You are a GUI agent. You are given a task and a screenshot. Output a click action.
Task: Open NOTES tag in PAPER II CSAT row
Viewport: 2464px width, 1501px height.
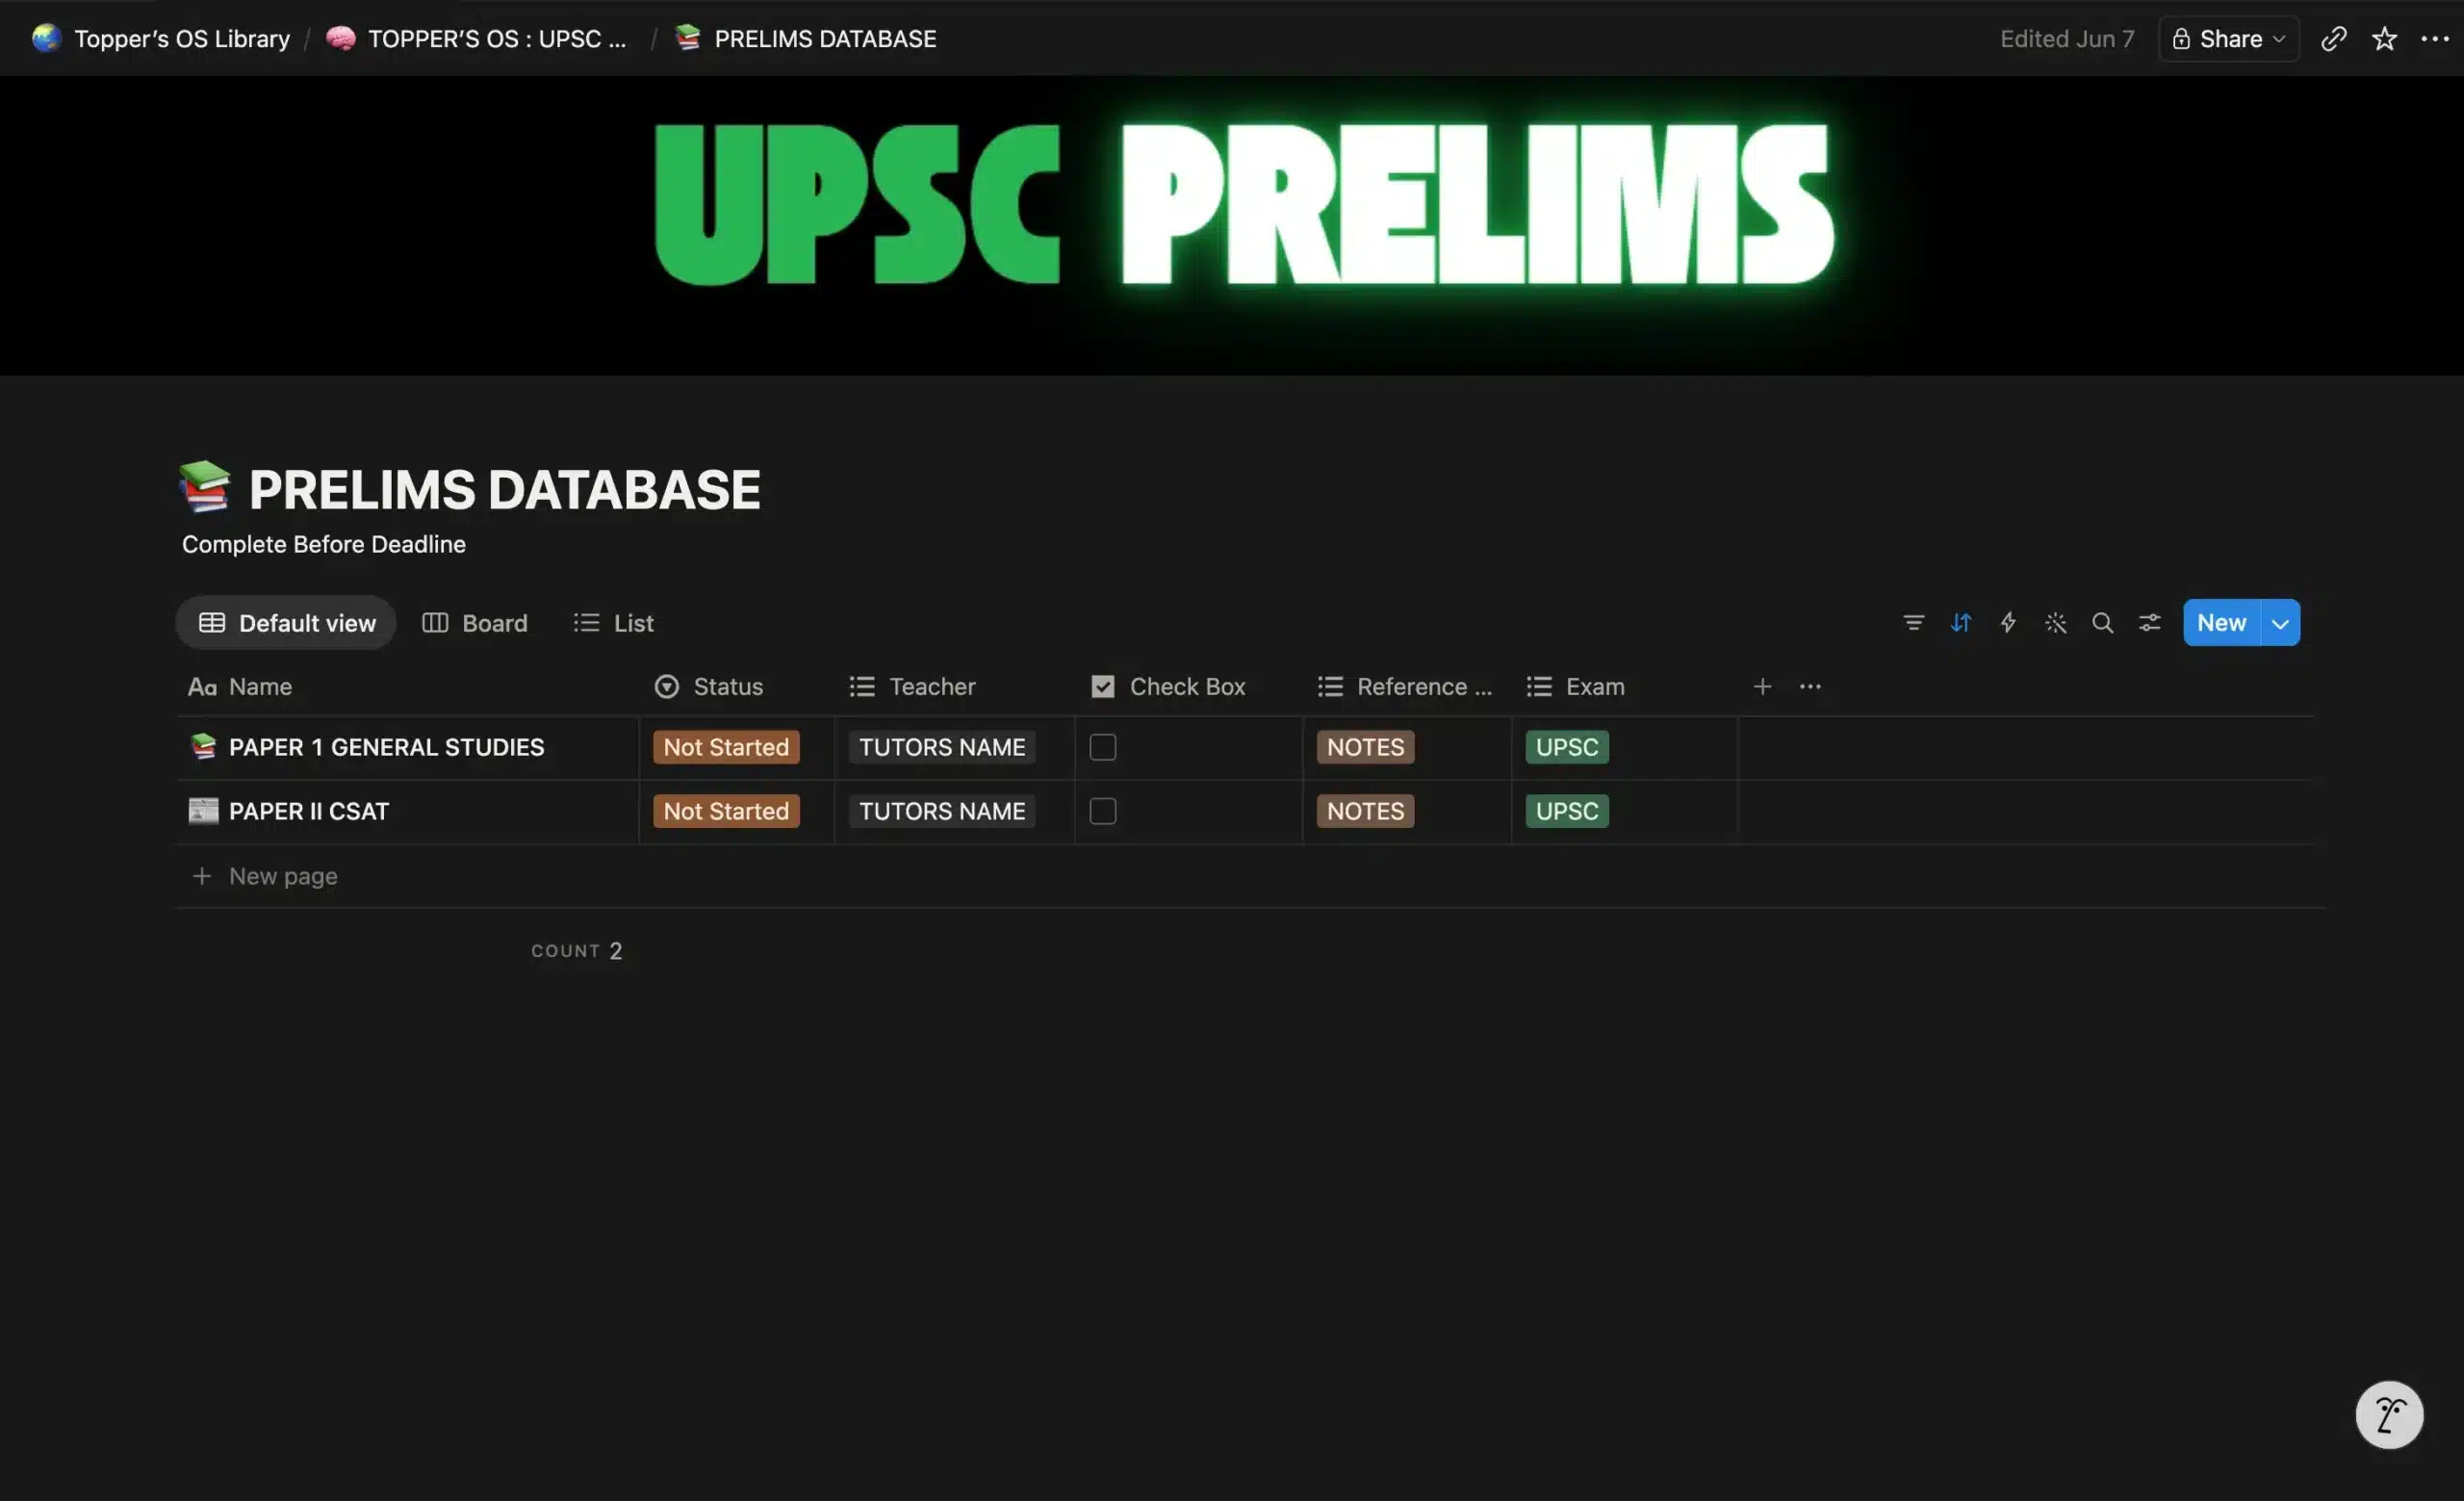(1365, 811)
